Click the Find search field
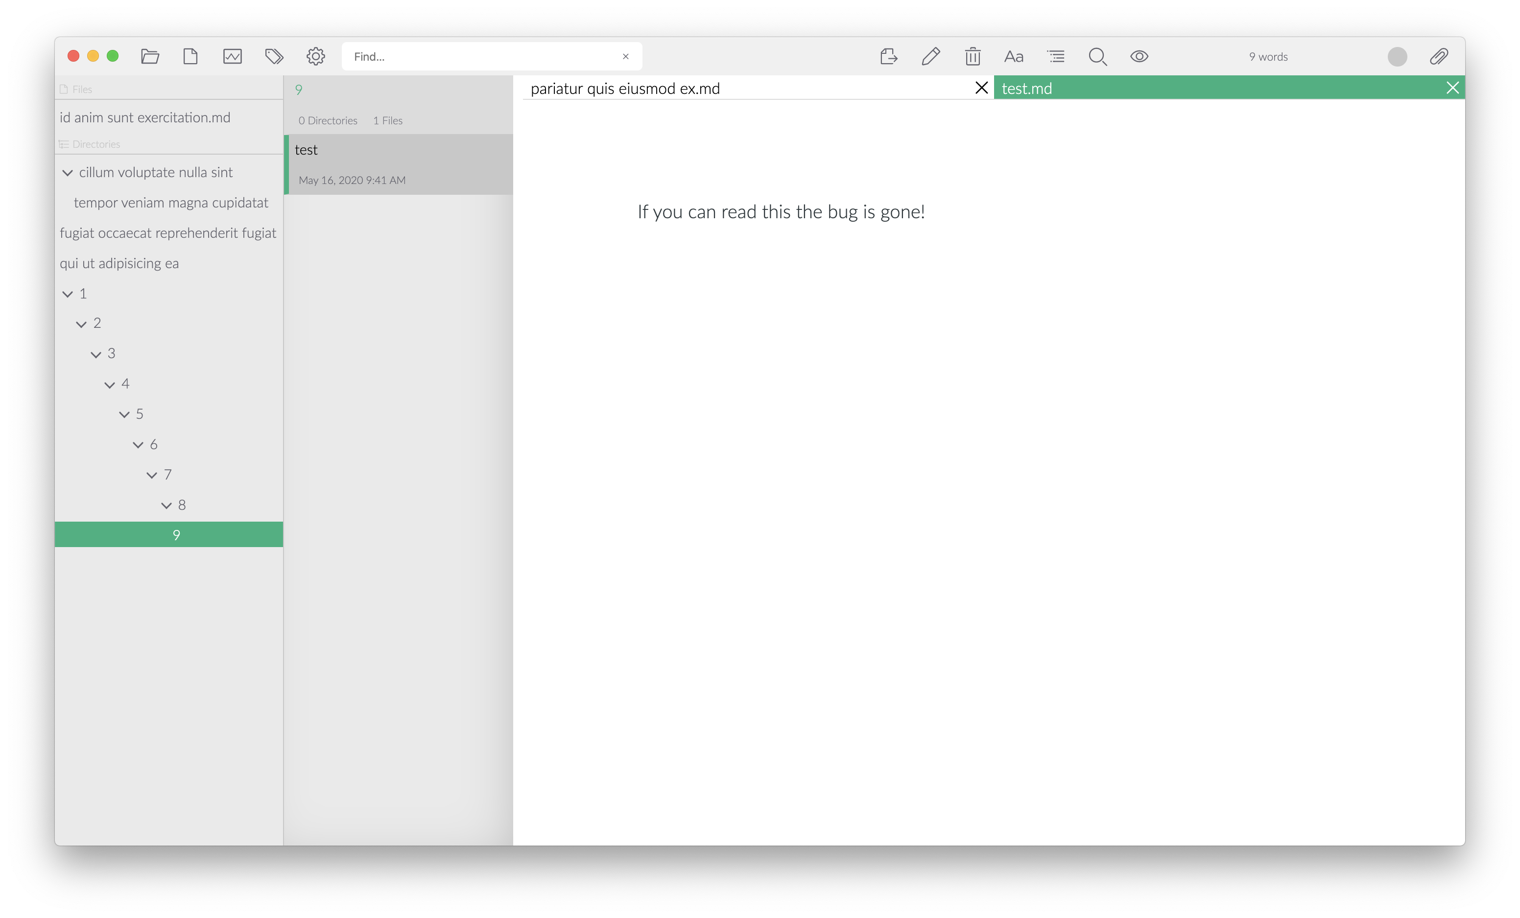1520x918 pixels. coord(492,56)
